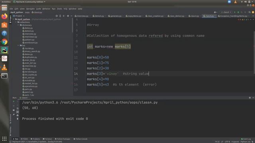
Task: Open Google Chrome from the dock
Action: point(4,42)
